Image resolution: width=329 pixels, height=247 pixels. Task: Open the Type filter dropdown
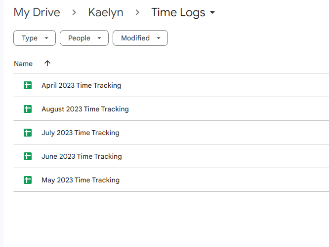[34, 38]
